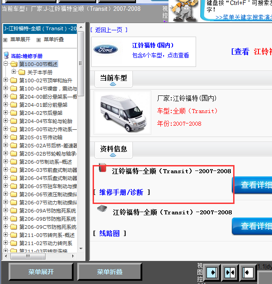This screenshot has width=272, height=284.
Task: Click the 返回上一页 link
Action: point(109,30)
